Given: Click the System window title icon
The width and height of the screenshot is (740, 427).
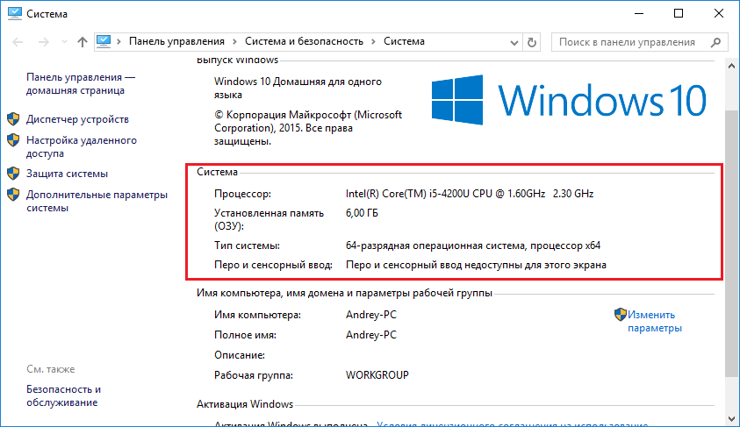Looking at the screenshot, I should (15, 14).
